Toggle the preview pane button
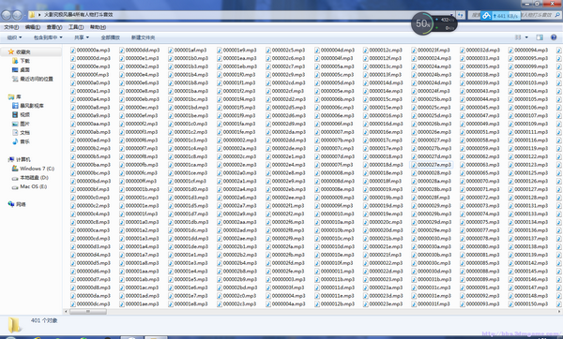The width and height of the screenshot is (563, 339). (540, 37)
